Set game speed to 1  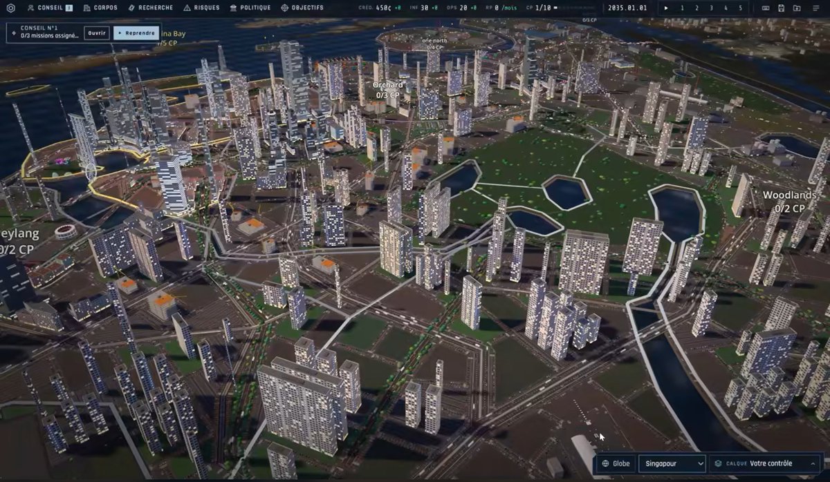(x=681, y=8)
